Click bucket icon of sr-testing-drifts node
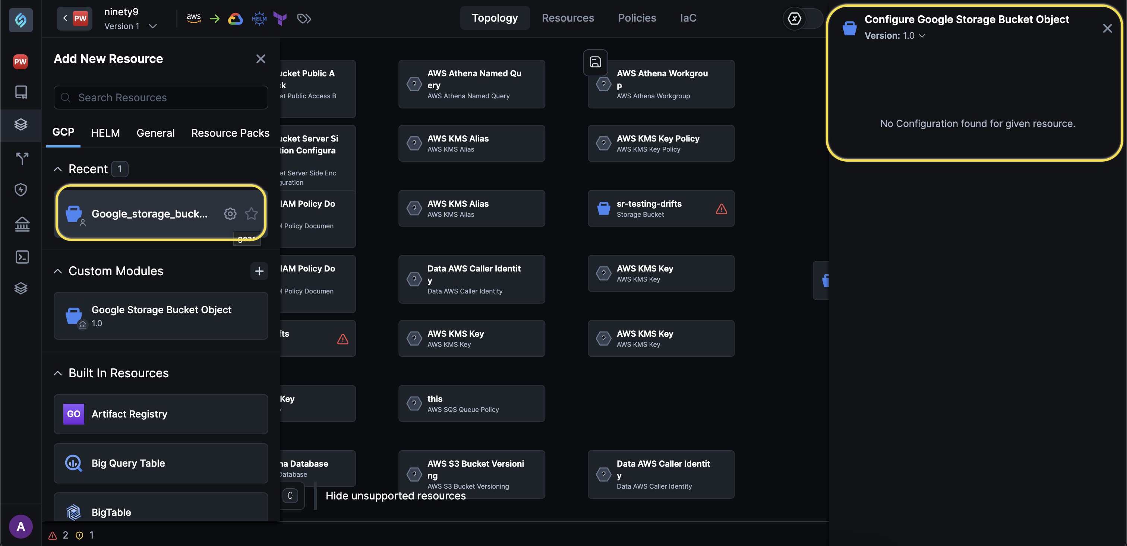This screenshot has width=1127, height=546. click(604, 208)
